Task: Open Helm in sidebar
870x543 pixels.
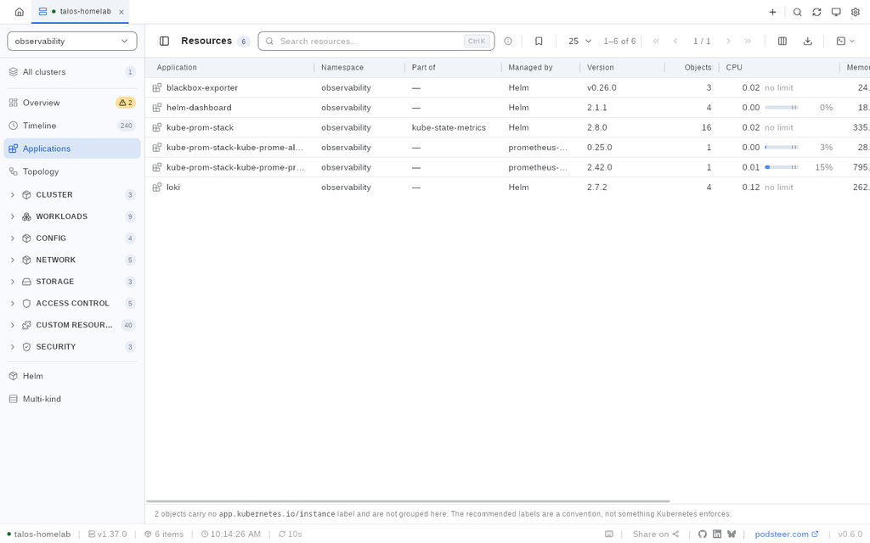Action: coord(72,376)
